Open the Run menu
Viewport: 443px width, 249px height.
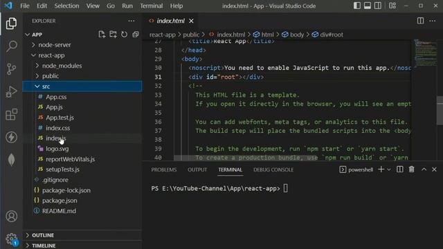coord(127,6)
